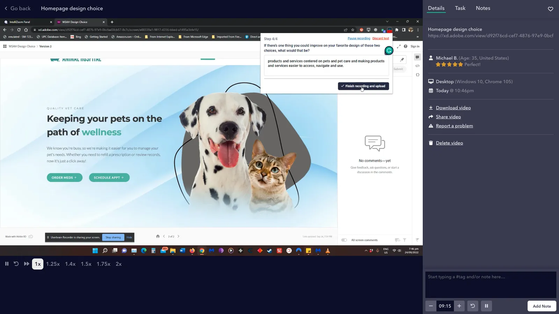This screenshot has height=314, width=559.
Task: Set playback speed to 1.5x
Action: coord(86,264)
